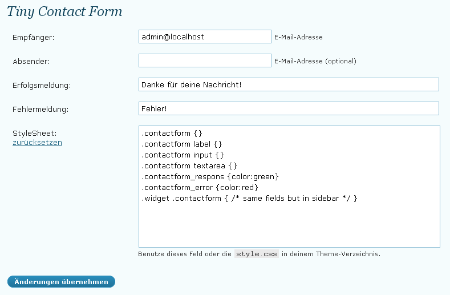Click the style.css code snippet
The width and height of the screenshot is (450, 295).
[x=257, y=254]
